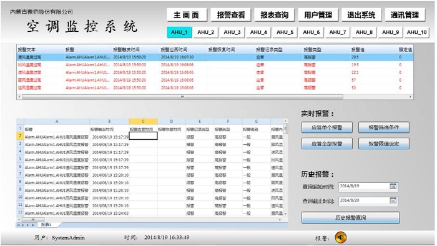Screen dimensions: 437x246
Task: Open calendar for 查询截止时间 date field
Action: (x=393, y=200)
